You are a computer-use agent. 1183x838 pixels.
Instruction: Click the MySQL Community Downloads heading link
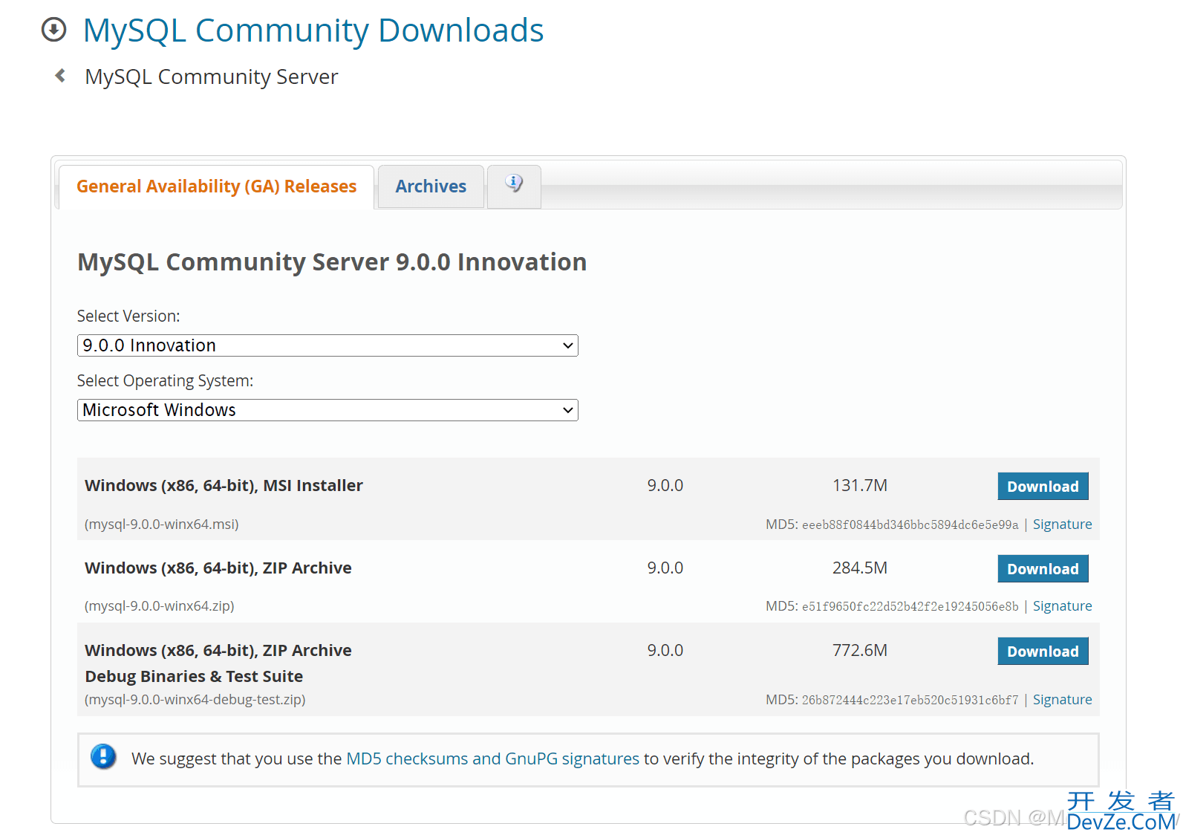(x=313, y=30)
